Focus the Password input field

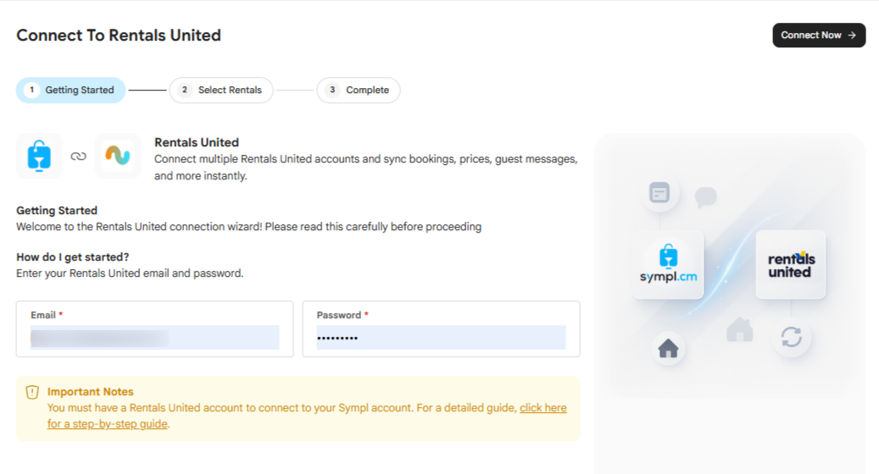[x=441, y=338]
